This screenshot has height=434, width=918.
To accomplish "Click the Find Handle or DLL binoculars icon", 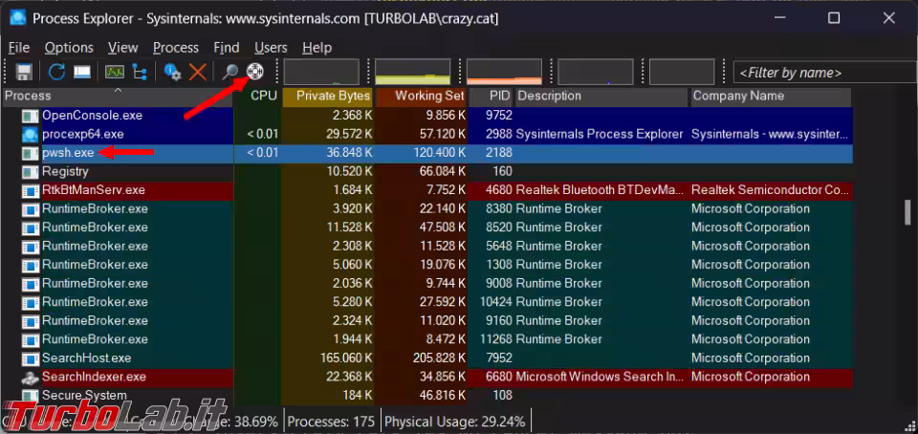I will (x=229, y=72).
